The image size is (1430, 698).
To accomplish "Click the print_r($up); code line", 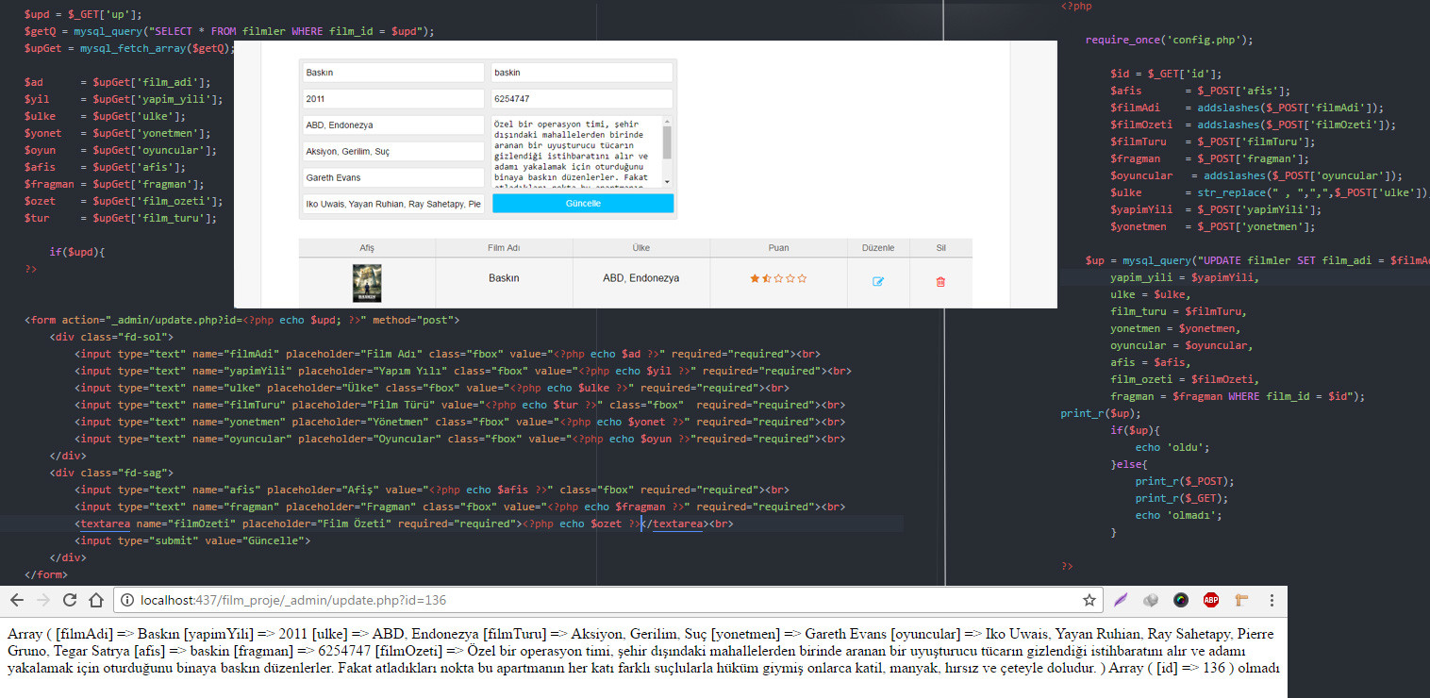I will (x=1101, y=413).
